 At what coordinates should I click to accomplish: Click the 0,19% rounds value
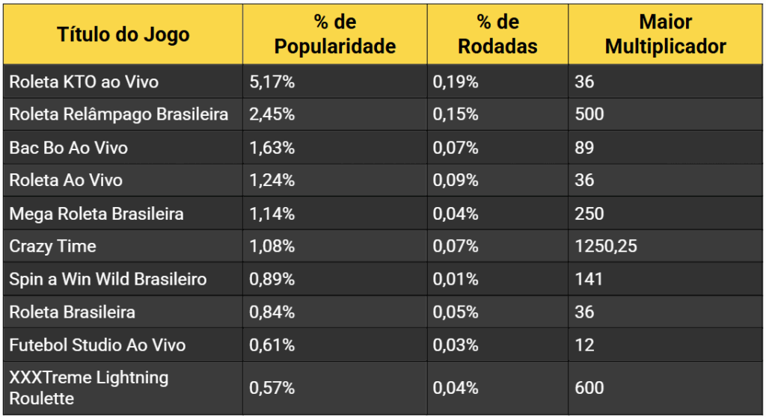[x=456, y=81]
